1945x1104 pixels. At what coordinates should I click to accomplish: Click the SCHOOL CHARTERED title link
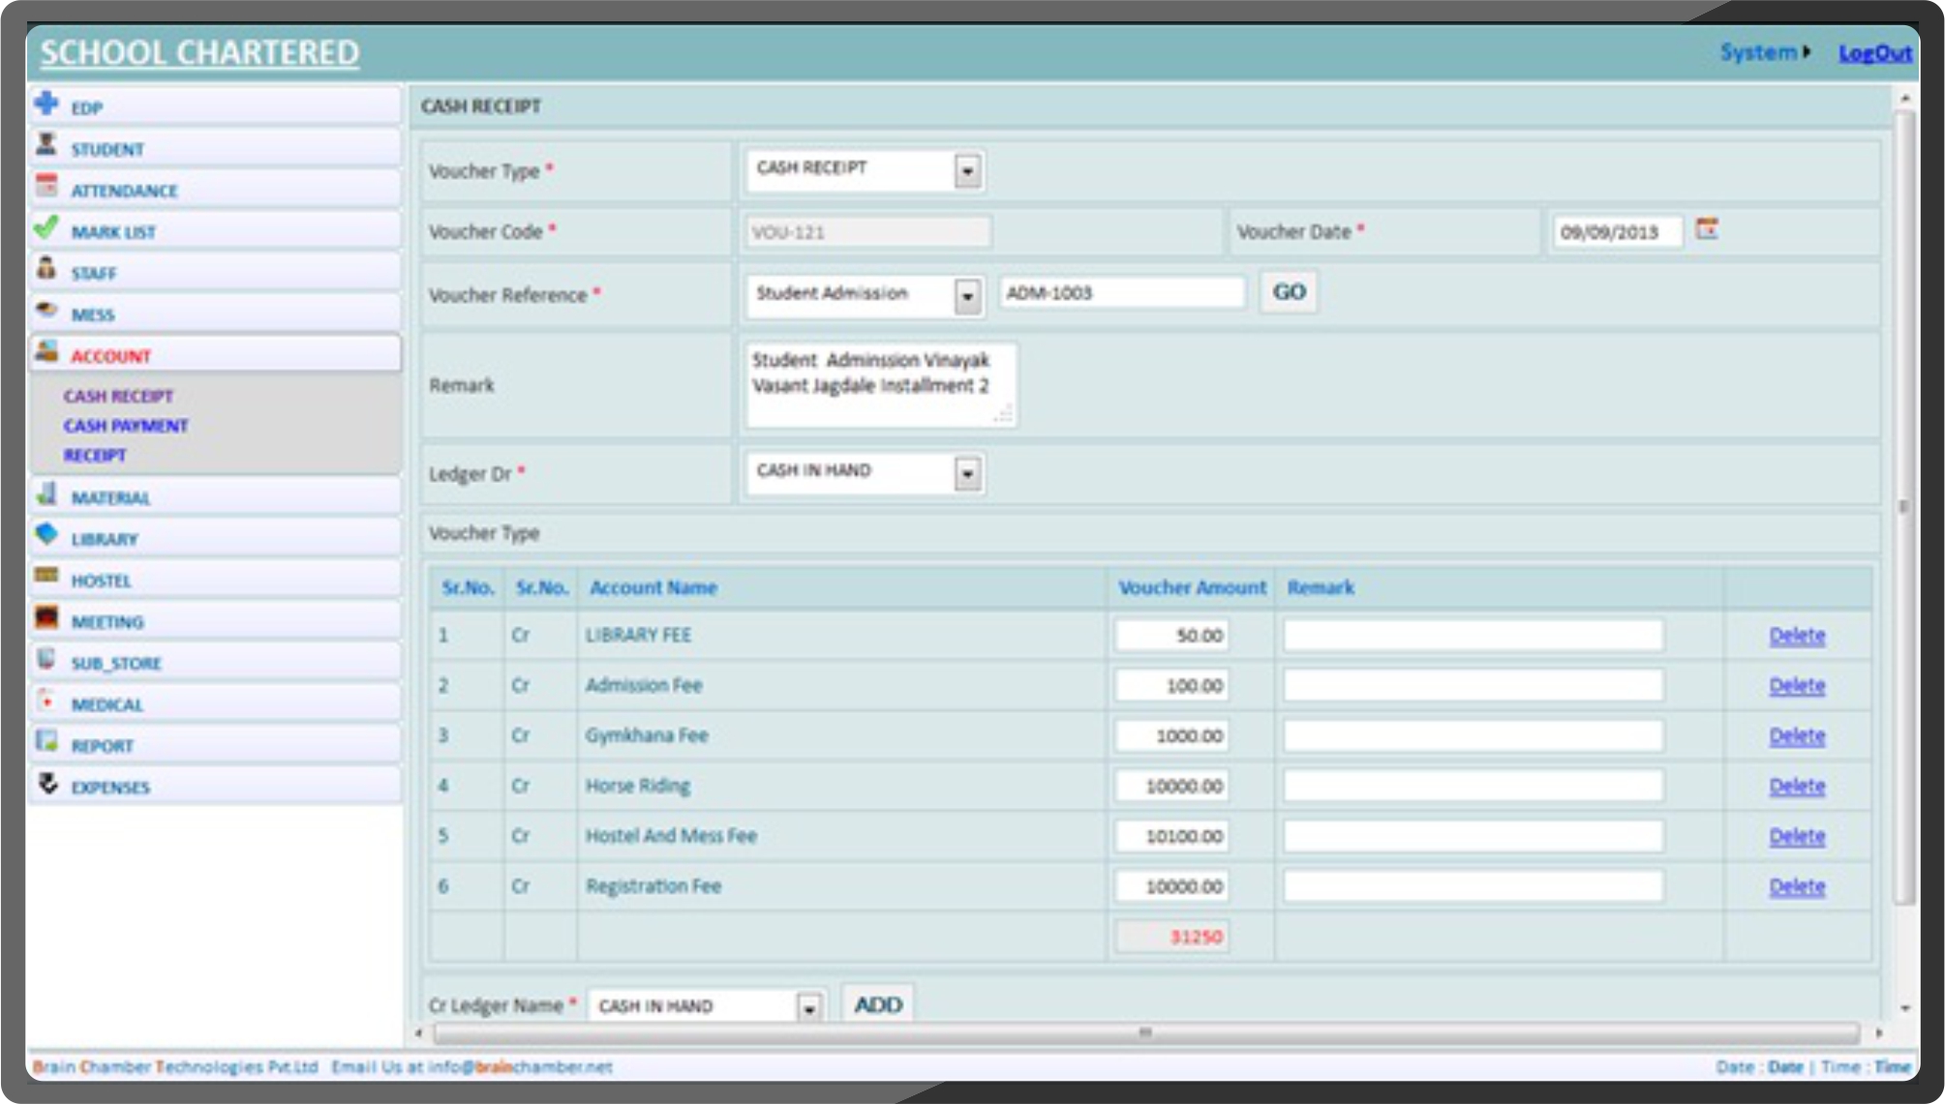[x=199, y=52]
